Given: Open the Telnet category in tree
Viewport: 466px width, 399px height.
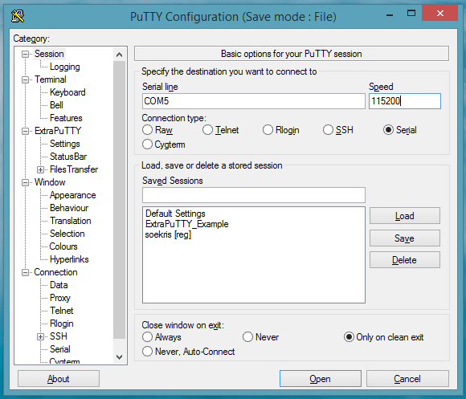Looking at the screenshot, I should point(62,311).
